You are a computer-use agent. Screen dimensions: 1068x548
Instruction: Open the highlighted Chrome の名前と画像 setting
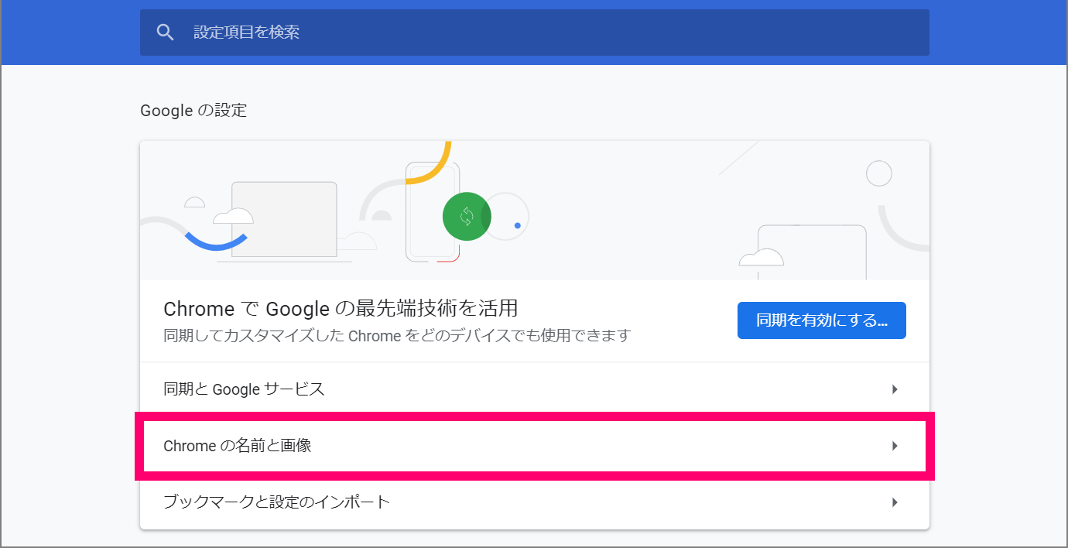(x=534, y=446)
